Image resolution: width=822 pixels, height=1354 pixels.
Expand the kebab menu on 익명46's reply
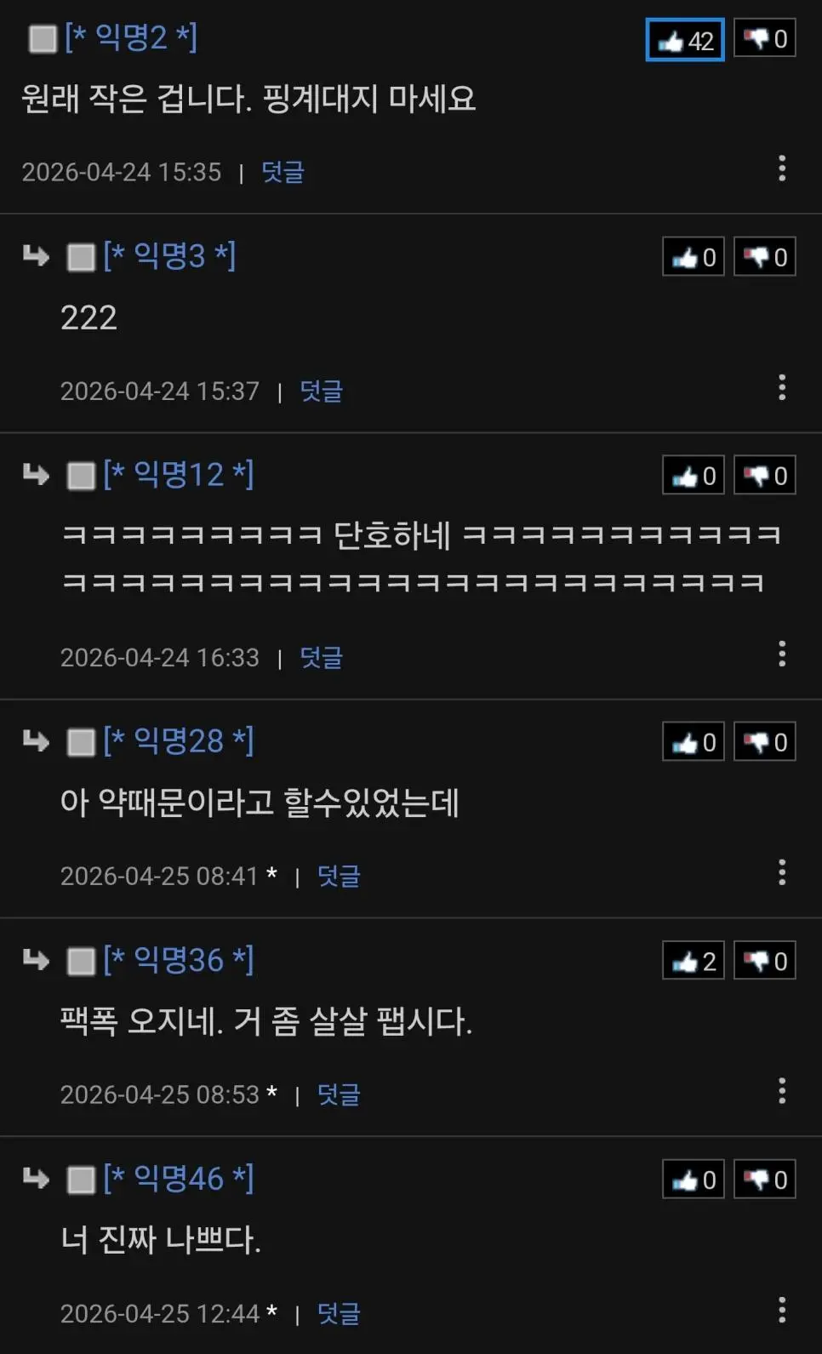(782, 1310)
